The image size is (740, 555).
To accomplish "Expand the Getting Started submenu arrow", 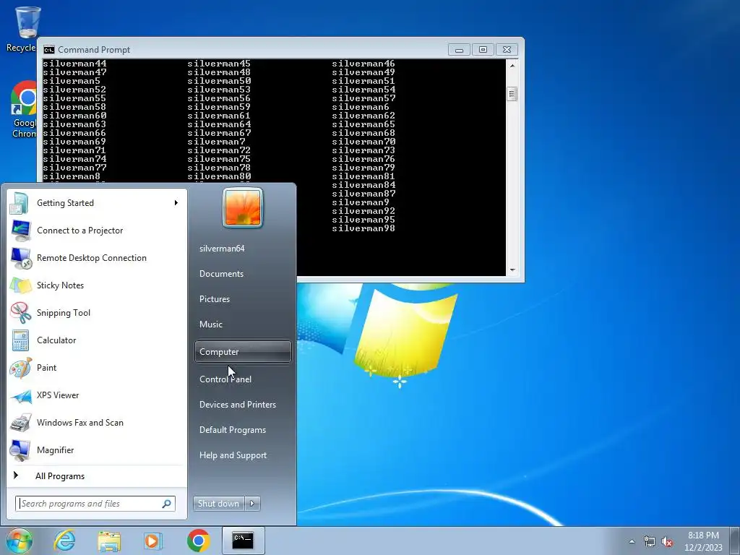I will 176,203.
